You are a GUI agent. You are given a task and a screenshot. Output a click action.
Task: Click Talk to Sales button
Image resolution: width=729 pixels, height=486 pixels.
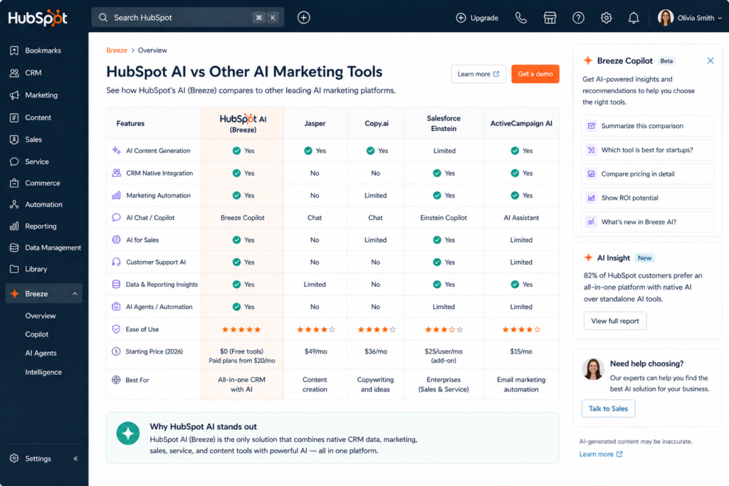click(x=608, y=409)
